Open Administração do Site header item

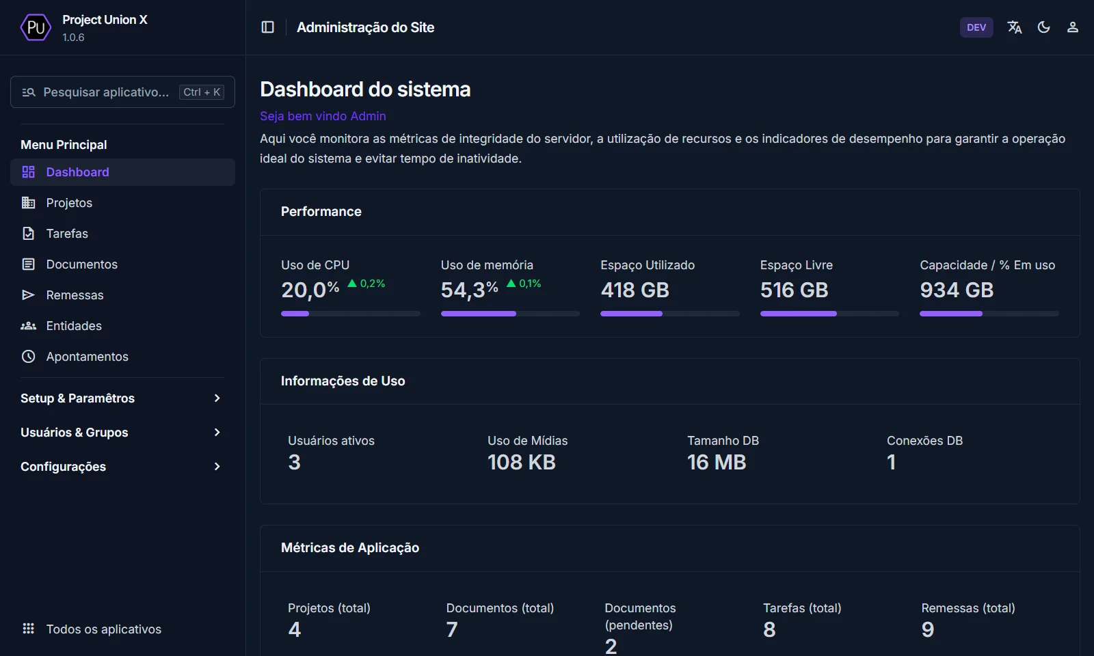365,27
